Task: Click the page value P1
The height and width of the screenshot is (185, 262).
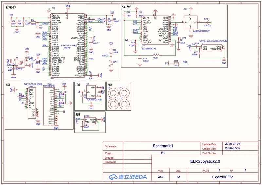Action: [x=163, y=153]
